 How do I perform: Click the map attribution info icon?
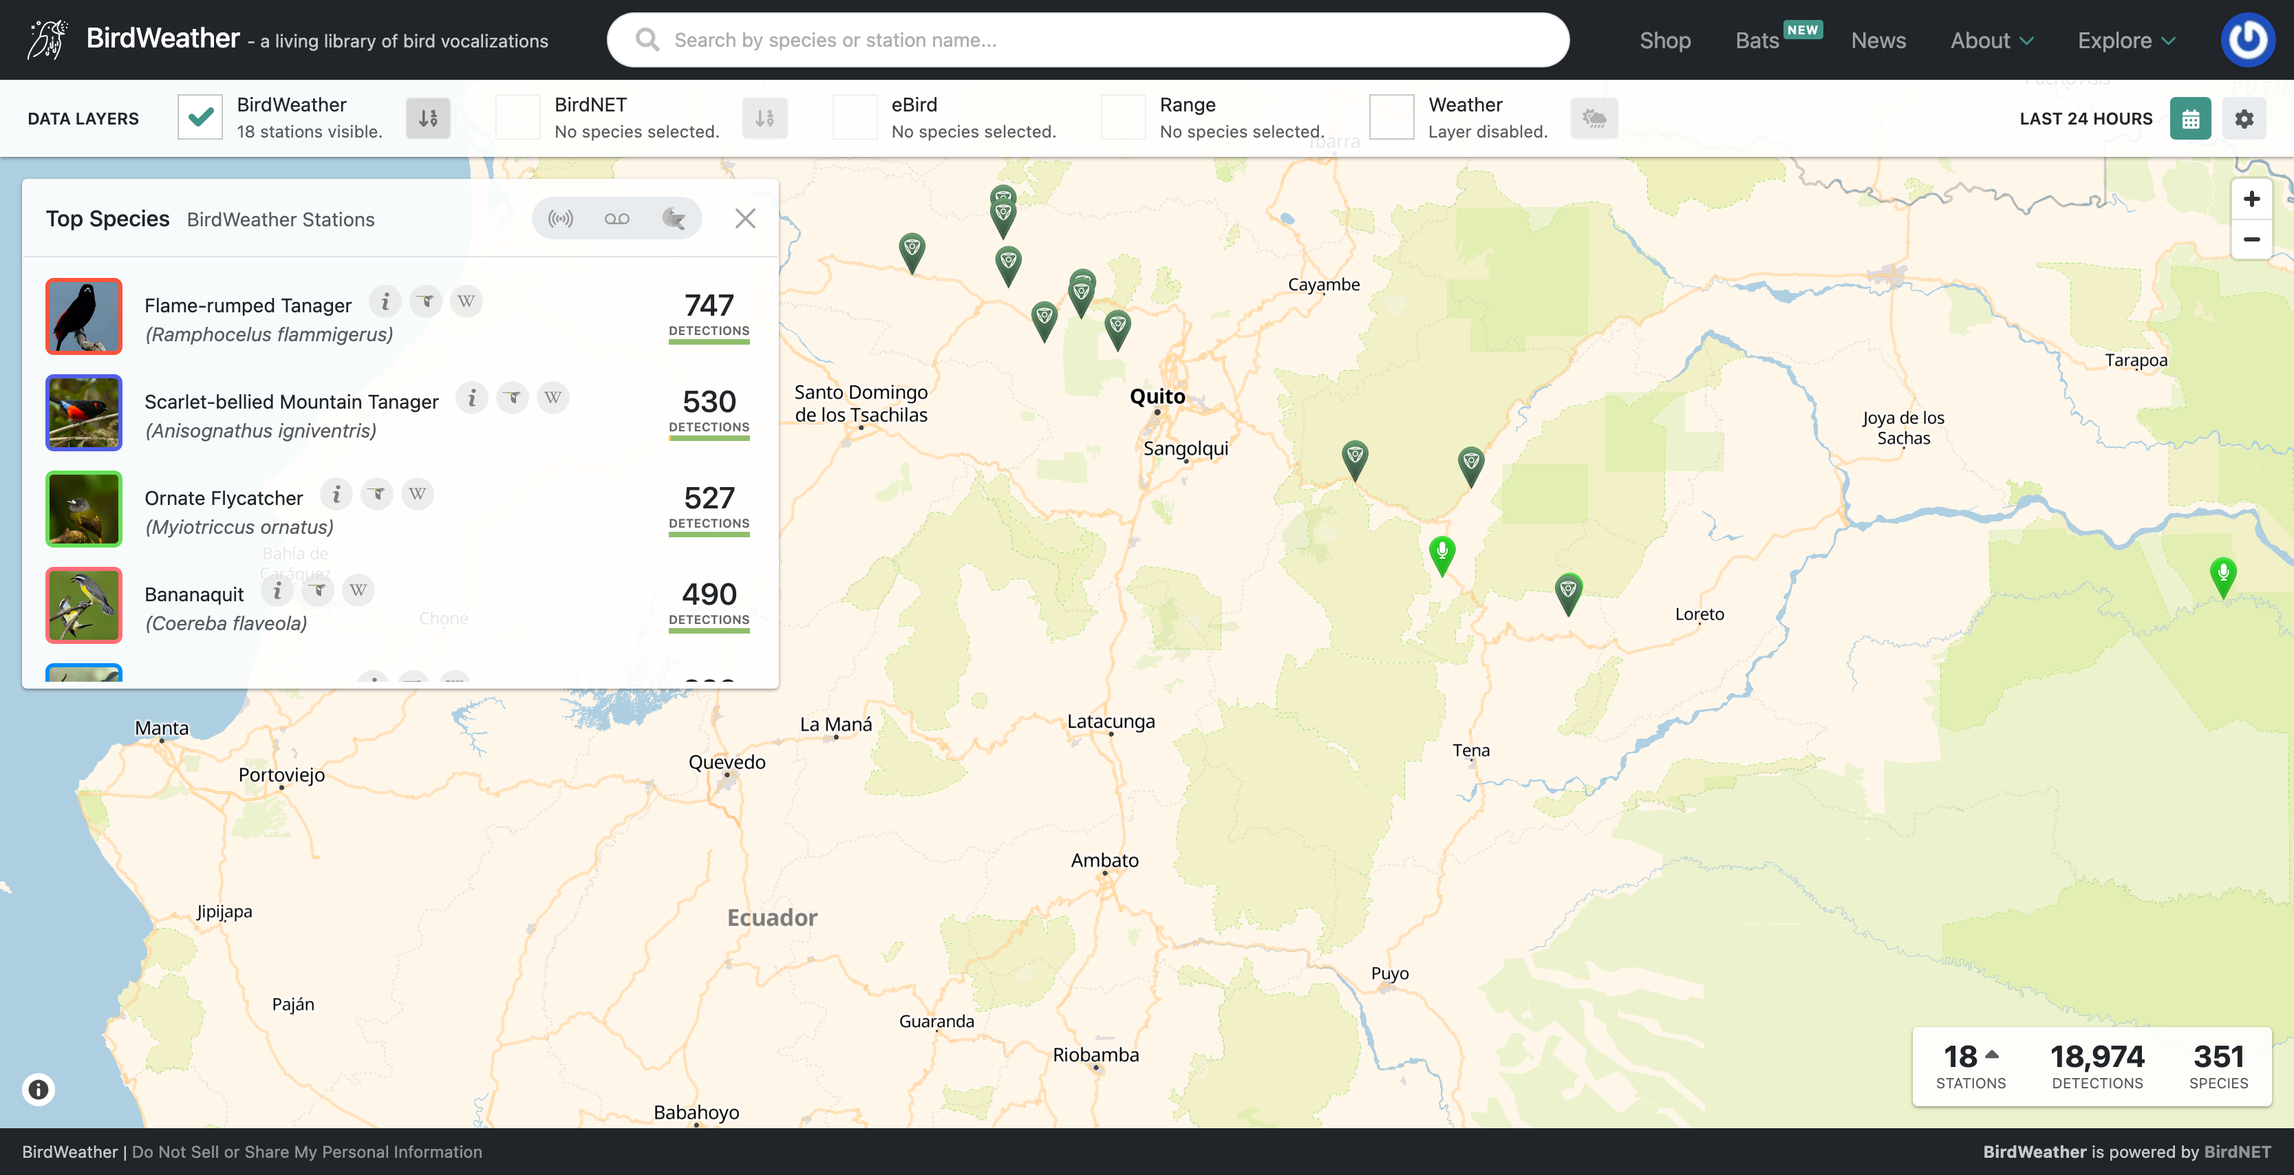(x=39, y=1090)
